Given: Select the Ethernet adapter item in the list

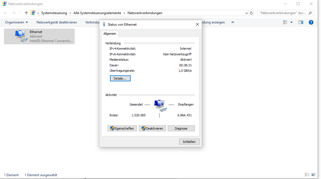Looking at the screenshot, I should coord(39,36).
